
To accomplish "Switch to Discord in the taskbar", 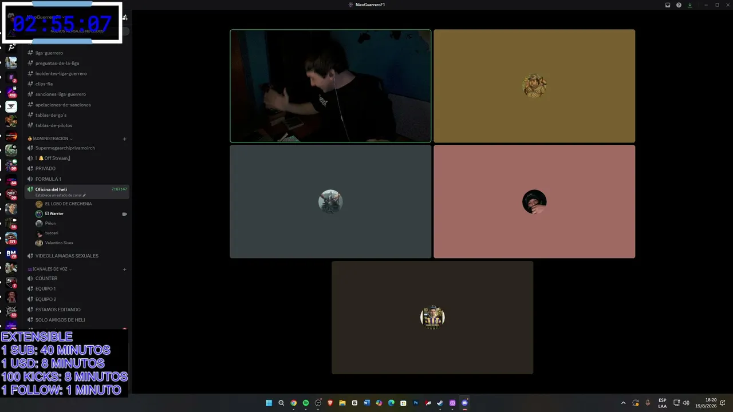I will (x=464, y=403).
